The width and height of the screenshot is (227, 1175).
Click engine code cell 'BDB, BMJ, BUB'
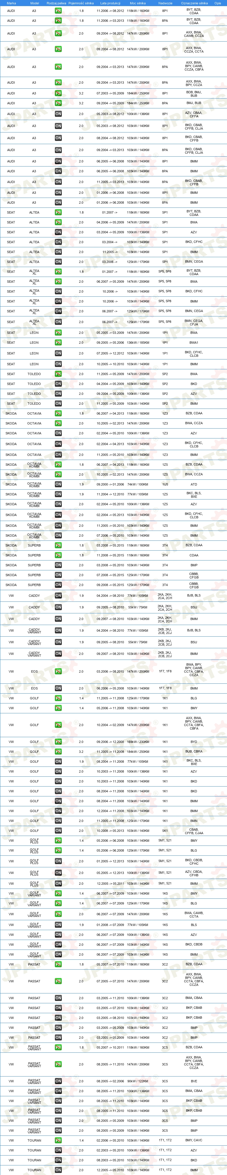(194, 94)
